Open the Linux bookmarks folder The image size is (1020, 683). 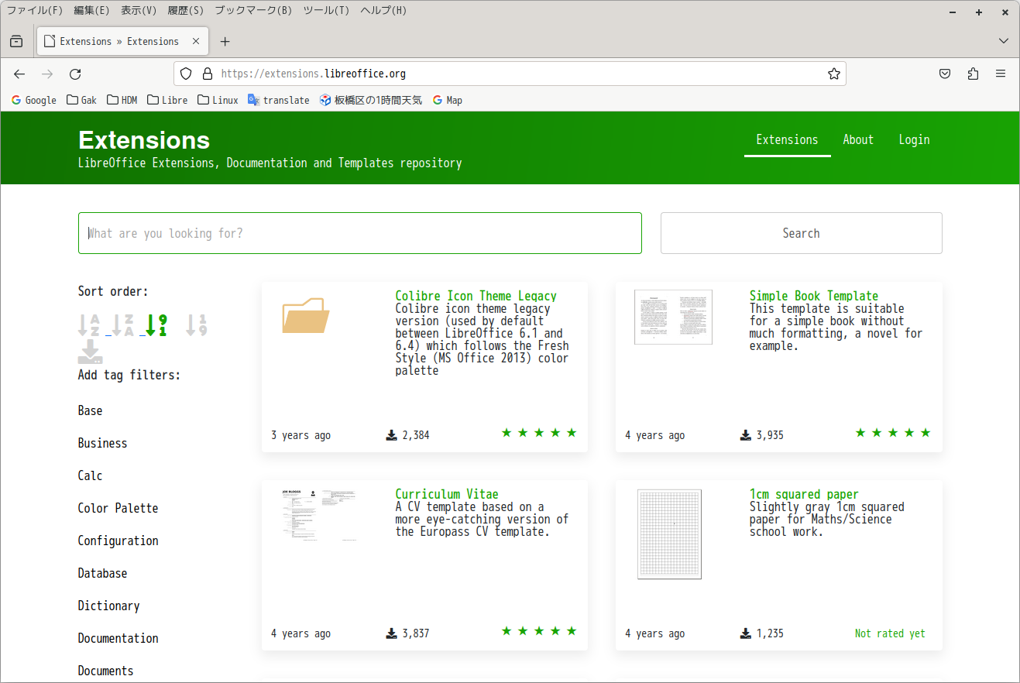[x=218, y=100]
